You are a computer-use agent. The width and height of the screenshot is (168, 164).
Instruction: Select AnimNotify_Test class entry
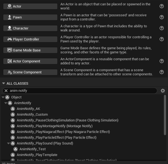33,149
